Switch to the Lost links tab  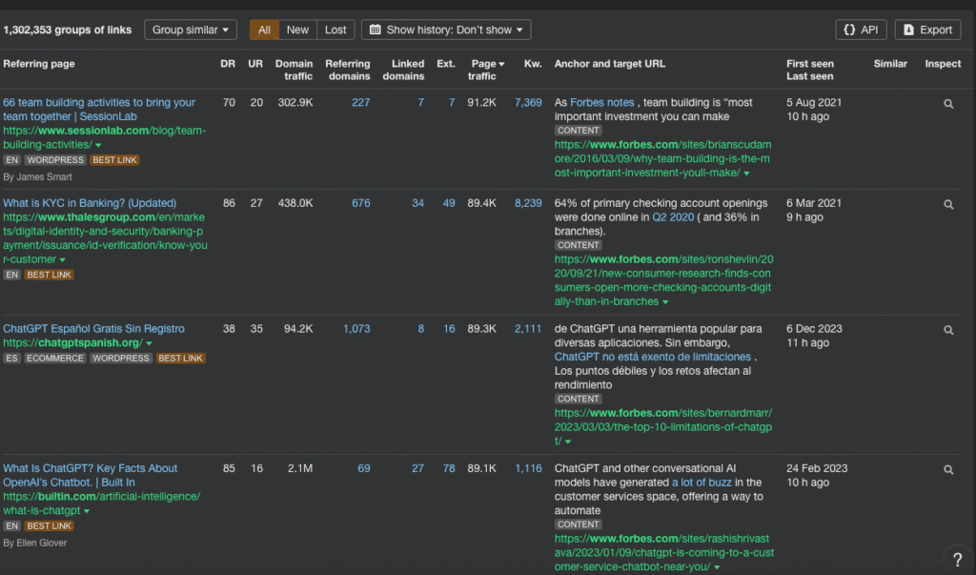click(x=335, y=30)
